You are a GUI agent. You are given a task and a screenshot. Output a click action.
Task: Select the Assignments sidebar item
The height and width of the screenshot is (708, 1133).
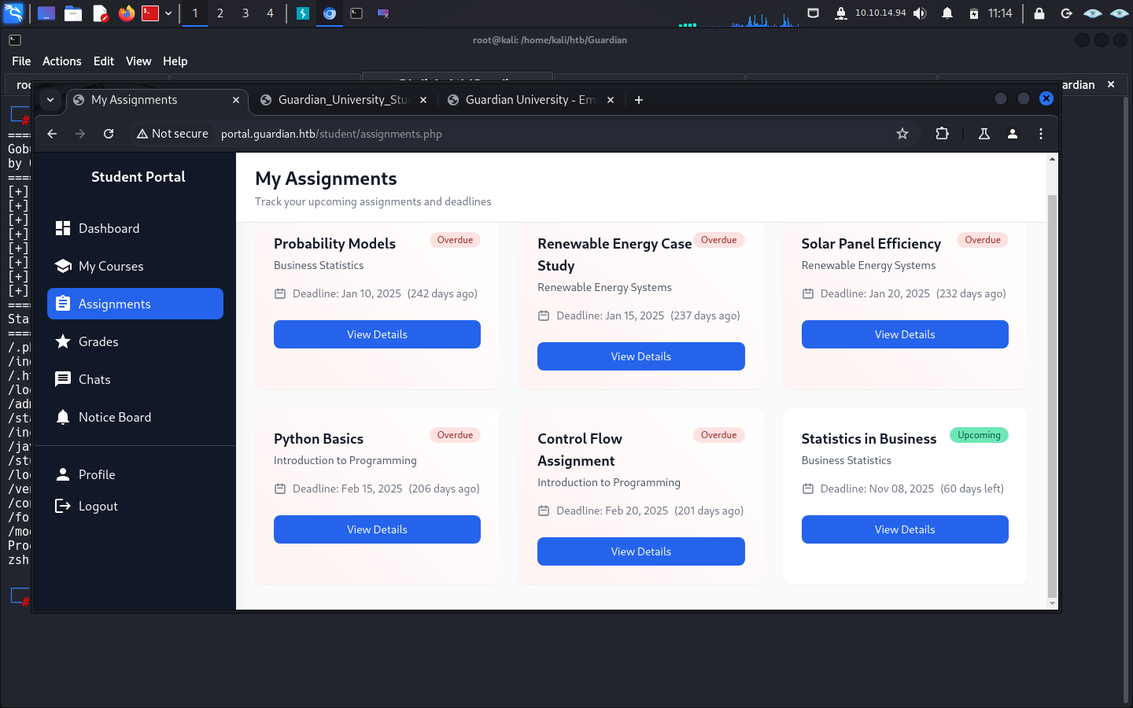tap(135, 304)
